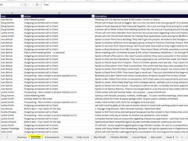Screen dimensions: 188x141
Task: Show more sheet tabs via ellipsis
Action: point(177,137)
